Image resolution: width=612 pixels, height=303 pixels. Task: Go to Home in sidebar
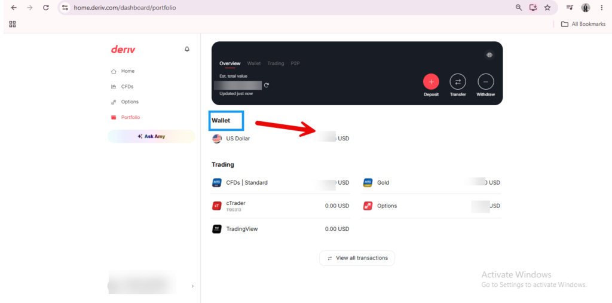(128, 71)
